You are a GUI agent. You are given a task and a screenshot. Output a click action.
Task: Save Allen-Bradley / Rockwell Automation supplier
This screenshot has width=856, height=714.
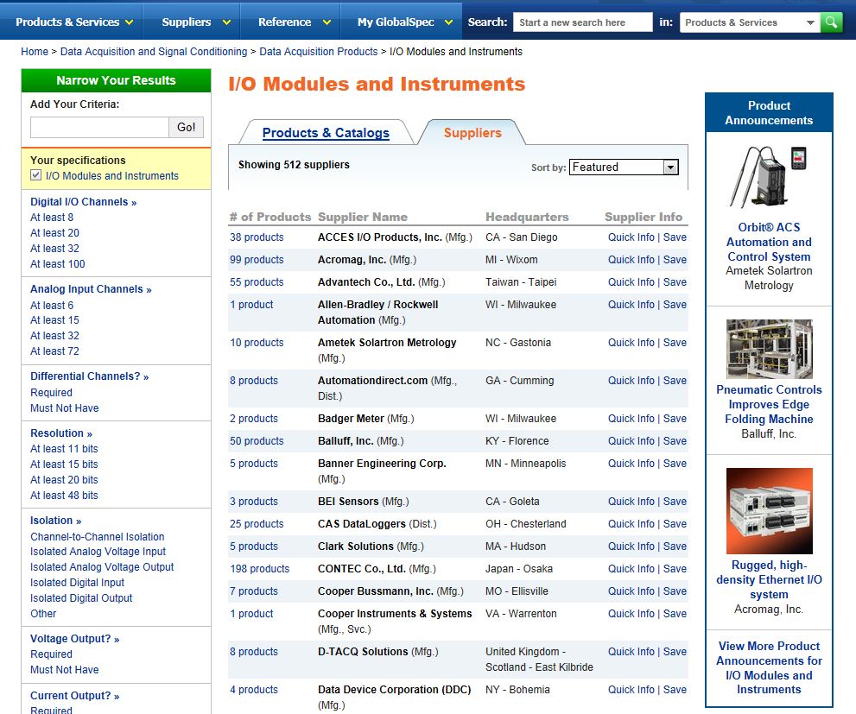[675, 305]
